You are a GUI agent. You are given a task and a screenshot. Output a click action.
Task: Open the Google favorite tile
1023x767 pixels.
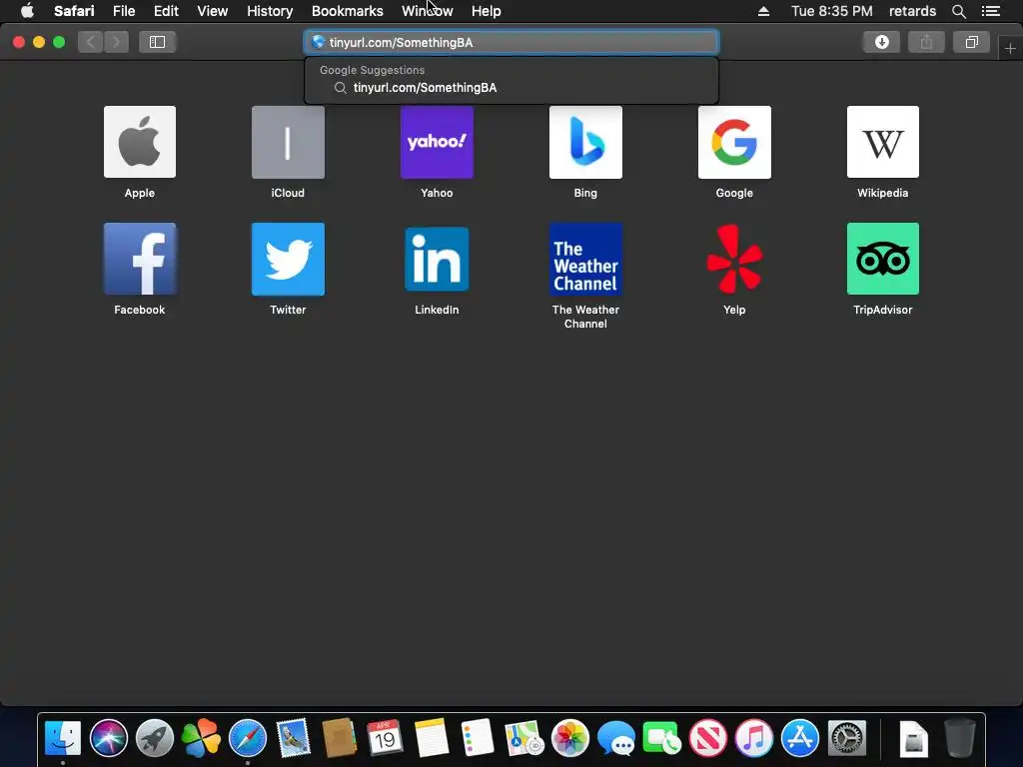coord(734,142)
